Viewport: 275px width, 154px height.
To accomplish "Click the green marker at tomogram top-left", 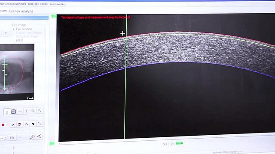I will click(x=53, y=16).
